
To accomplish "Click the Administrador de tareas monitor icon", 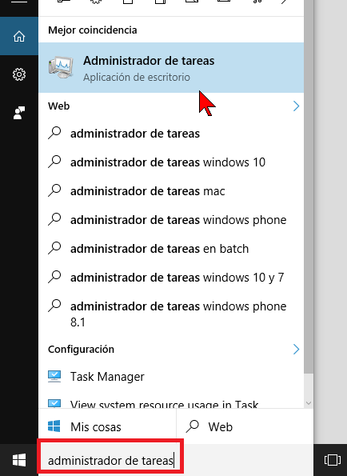I will coord(61,67).
